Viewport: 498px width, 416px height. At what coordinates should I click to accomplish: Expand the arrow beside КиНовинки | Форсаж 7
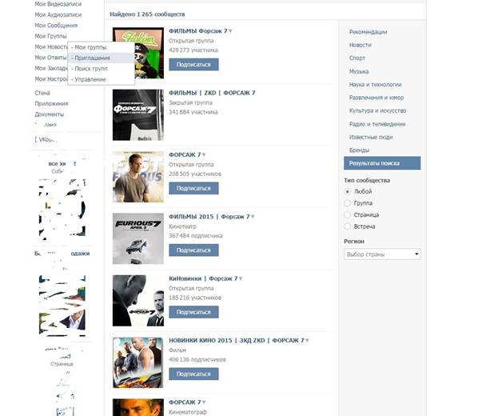[241, 278]
